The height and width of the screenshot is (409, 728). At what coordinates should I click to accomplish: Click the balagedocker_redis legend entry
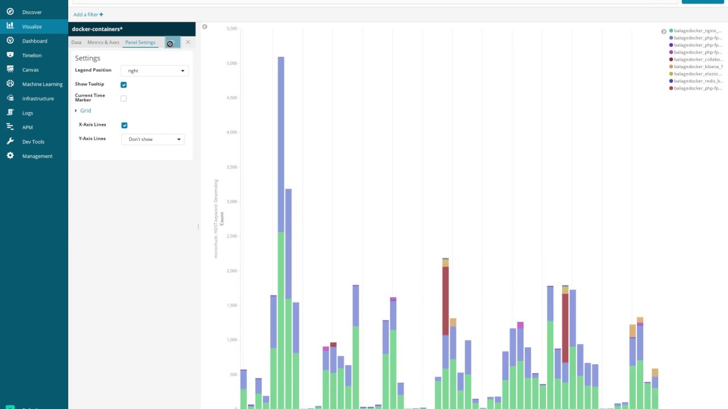tap(696, 81)
